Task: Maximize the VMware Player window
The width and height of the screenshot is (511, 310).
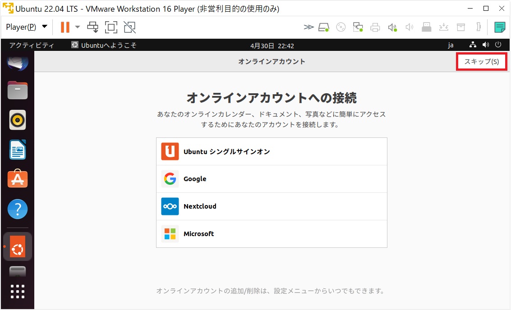Action: click(x=486, y=9)
